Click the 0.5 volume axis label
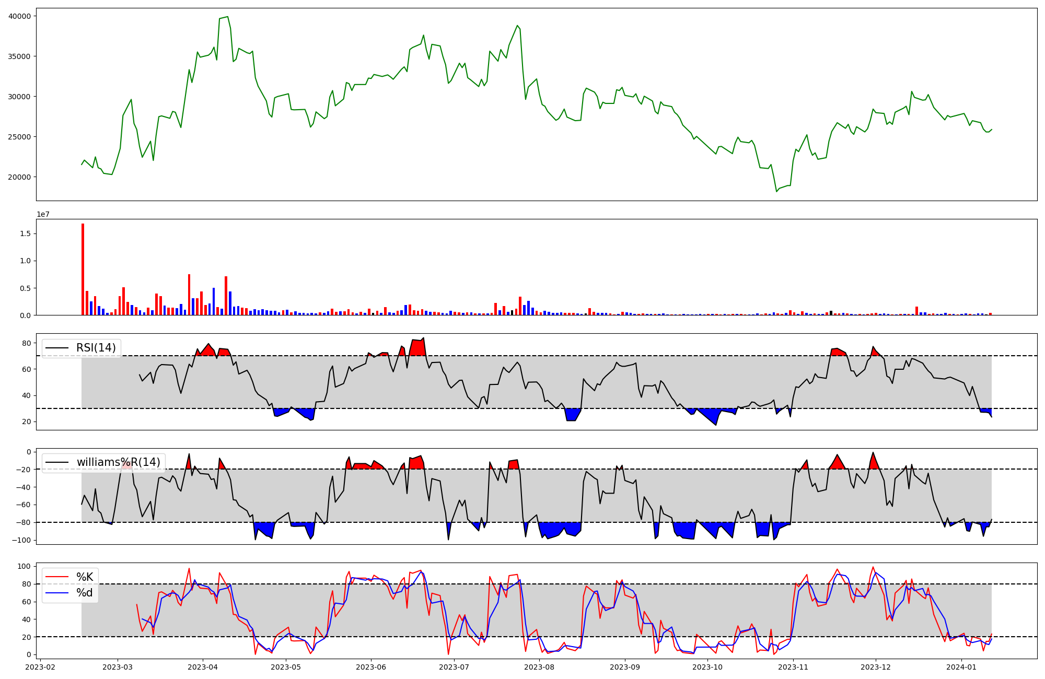This screenshot has width=1045, height=679. coord(24,288)
